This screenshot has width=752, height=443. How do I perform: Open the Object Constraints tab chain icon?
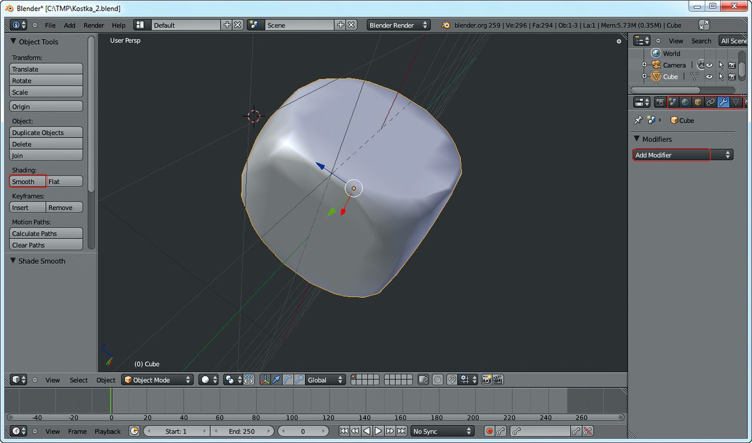[710, 102]
